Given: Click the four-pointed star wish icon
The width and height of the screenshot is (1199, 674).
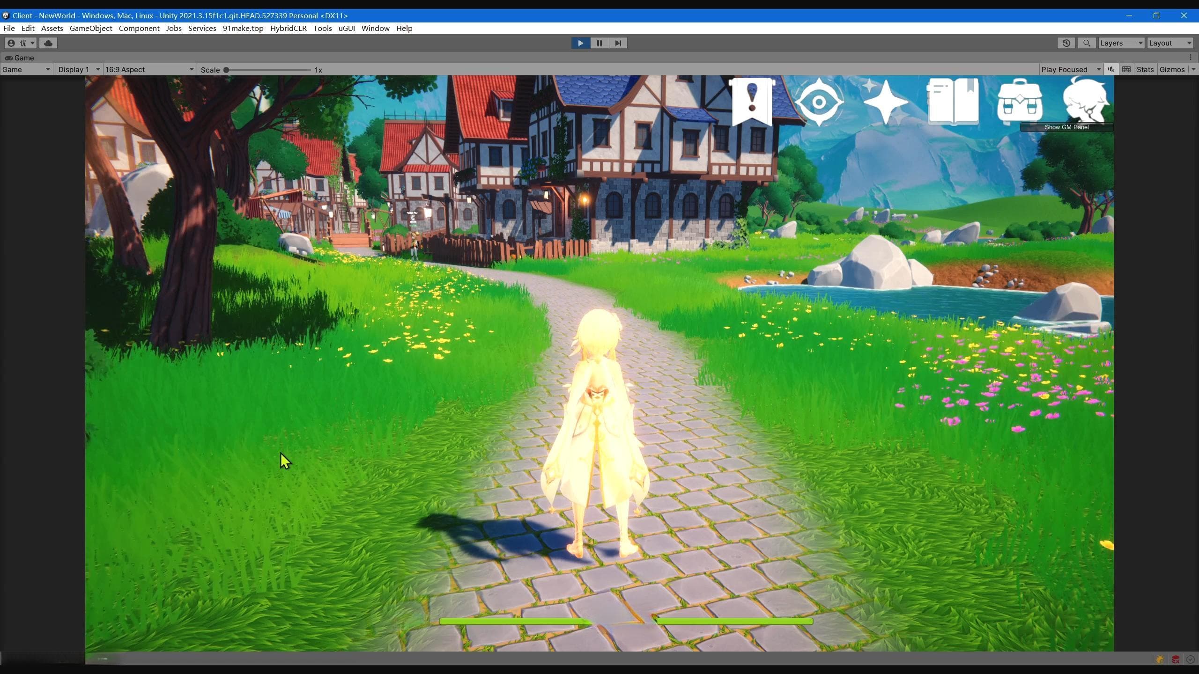Looking at the screenshot, I should point(885,102).
